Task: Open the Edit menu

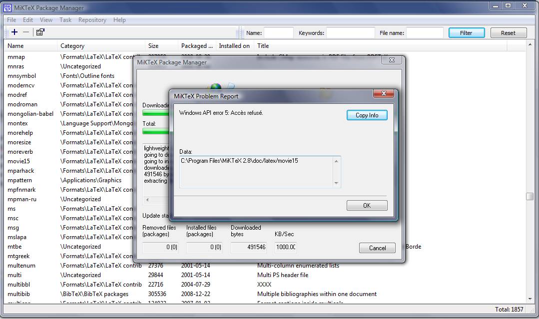Action: (x=28, y=20)
